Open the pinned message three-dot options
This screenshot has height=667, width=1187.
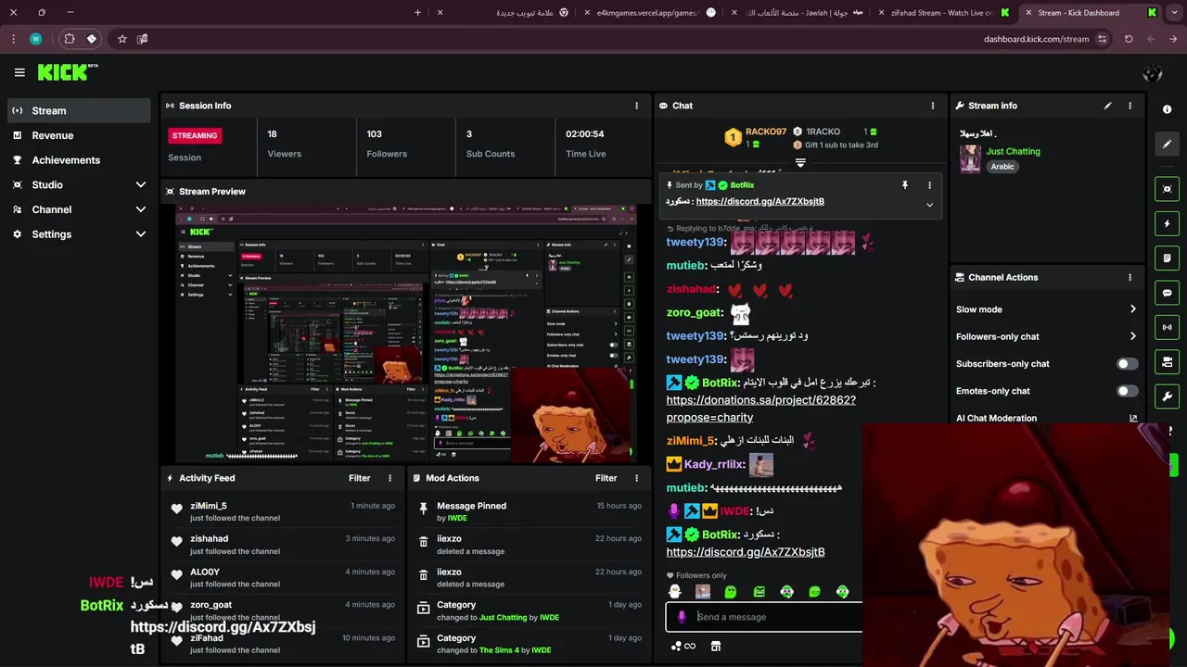[x=929, y=185]
